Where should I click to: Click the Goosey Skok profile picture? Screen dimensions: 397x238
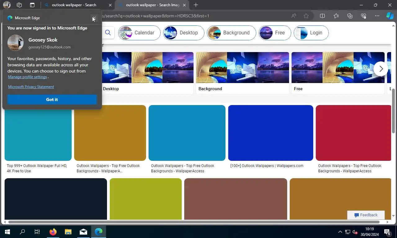tap(16, 43)
